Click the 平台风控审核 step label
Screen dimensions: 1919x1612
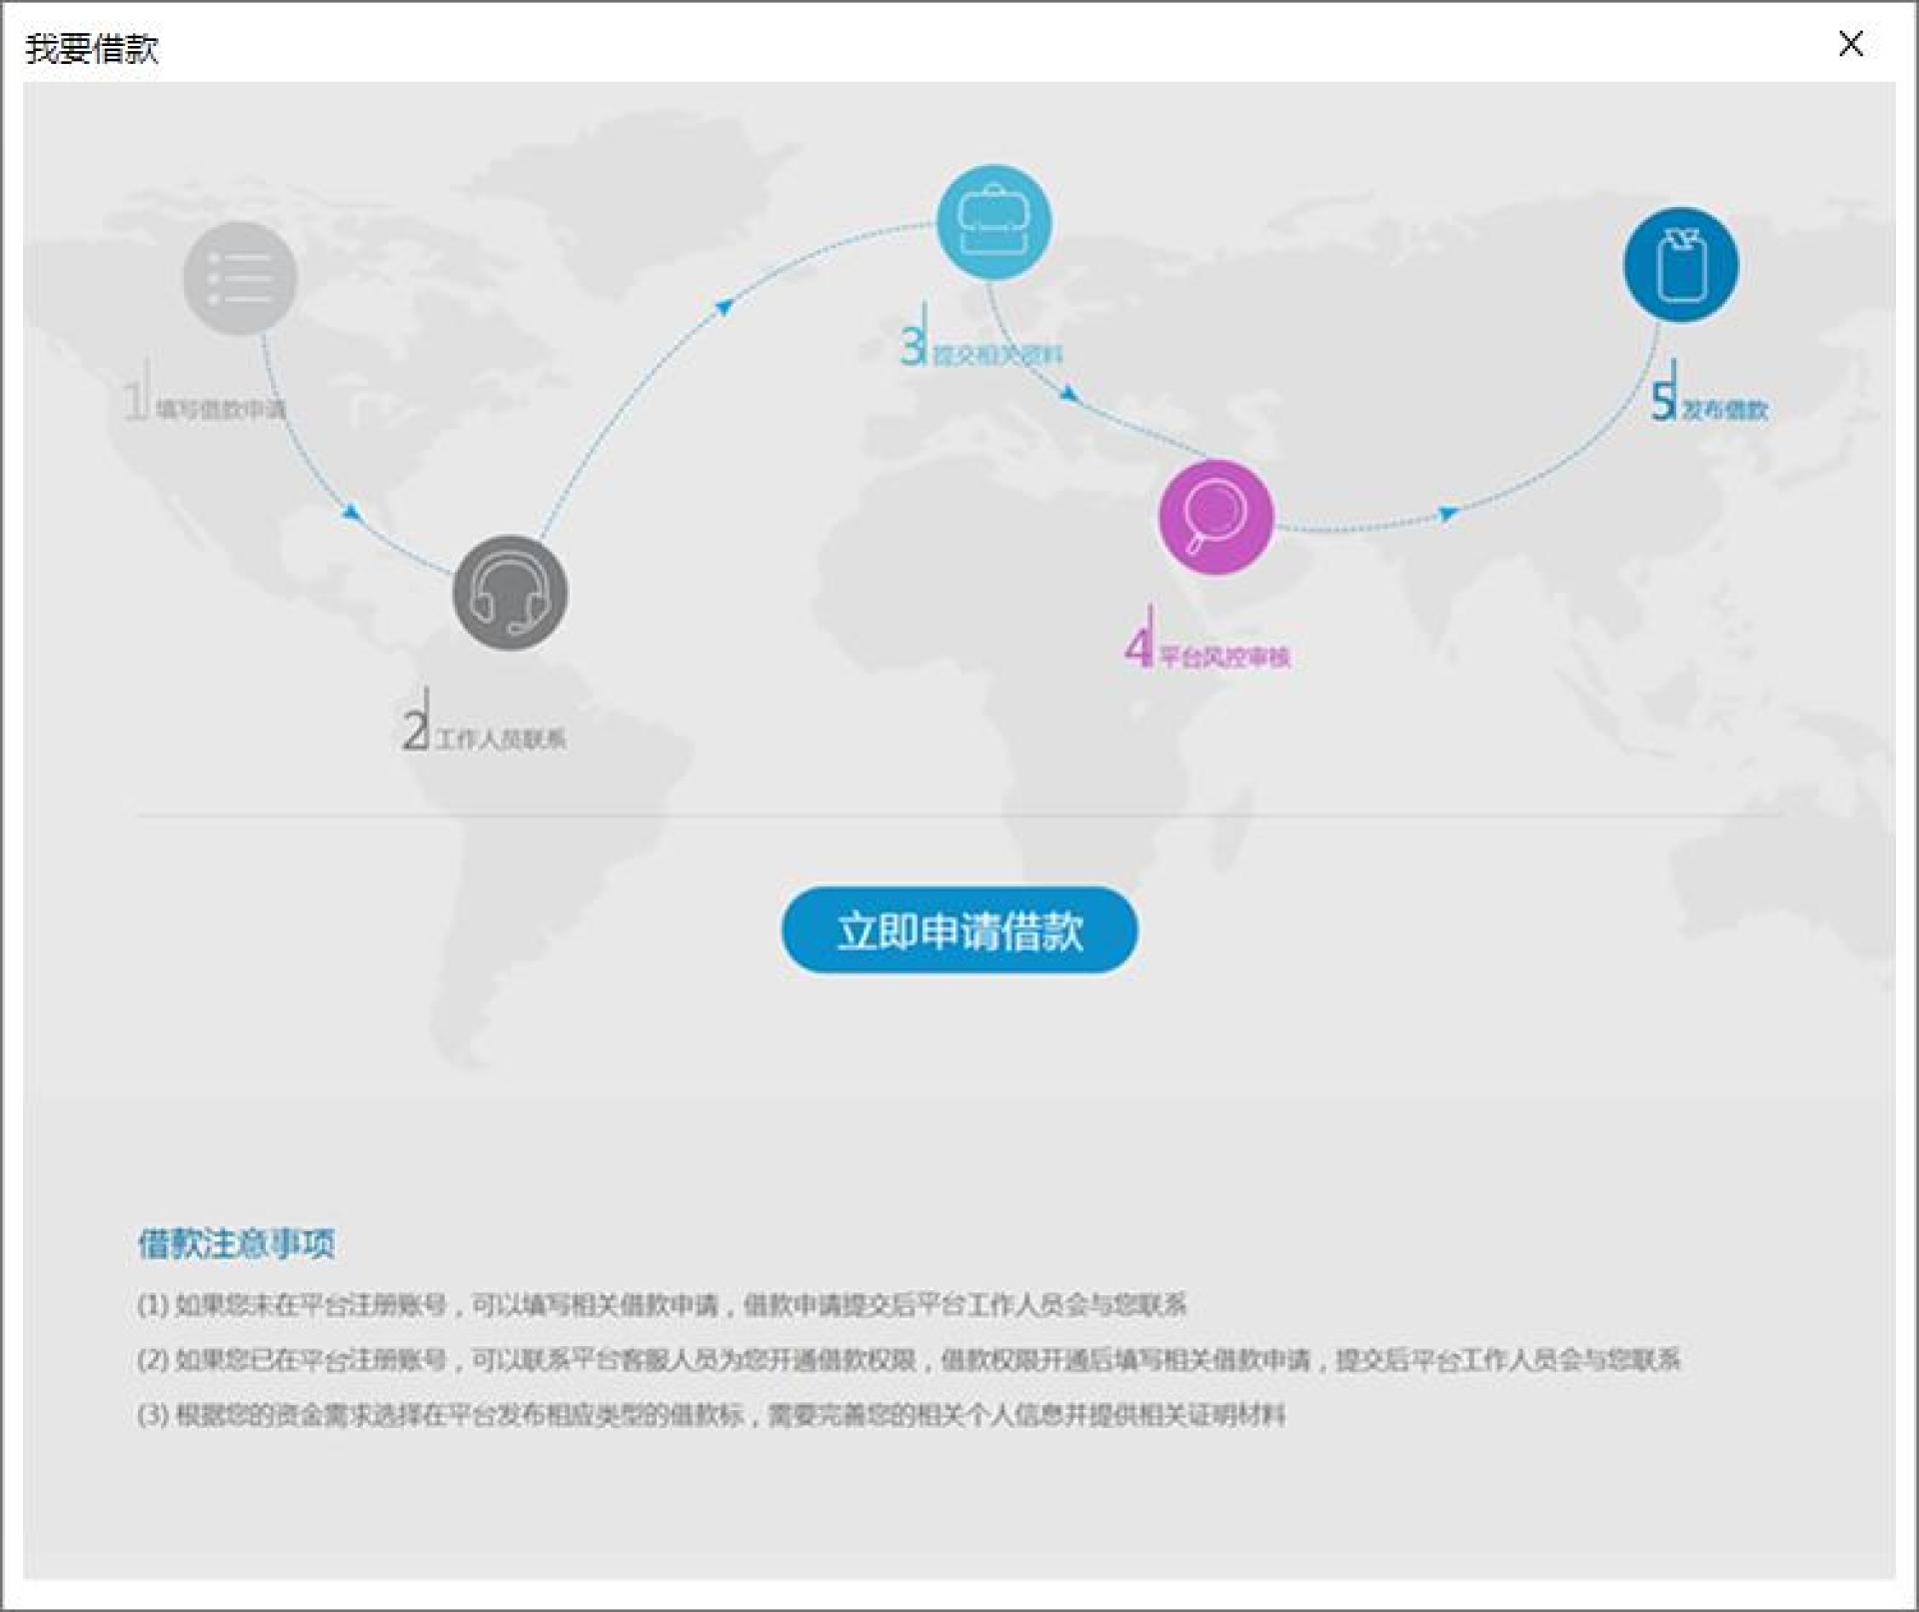1224,657
